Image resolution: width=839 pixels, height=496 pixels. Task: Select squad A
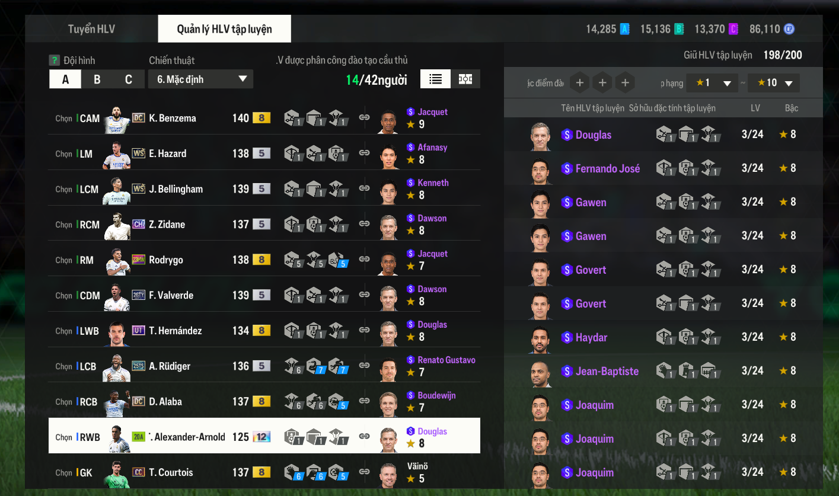pos(65,79)
